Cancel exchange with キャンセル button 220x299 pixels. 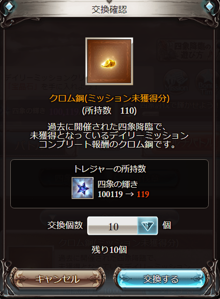click(x=58, y=279)
